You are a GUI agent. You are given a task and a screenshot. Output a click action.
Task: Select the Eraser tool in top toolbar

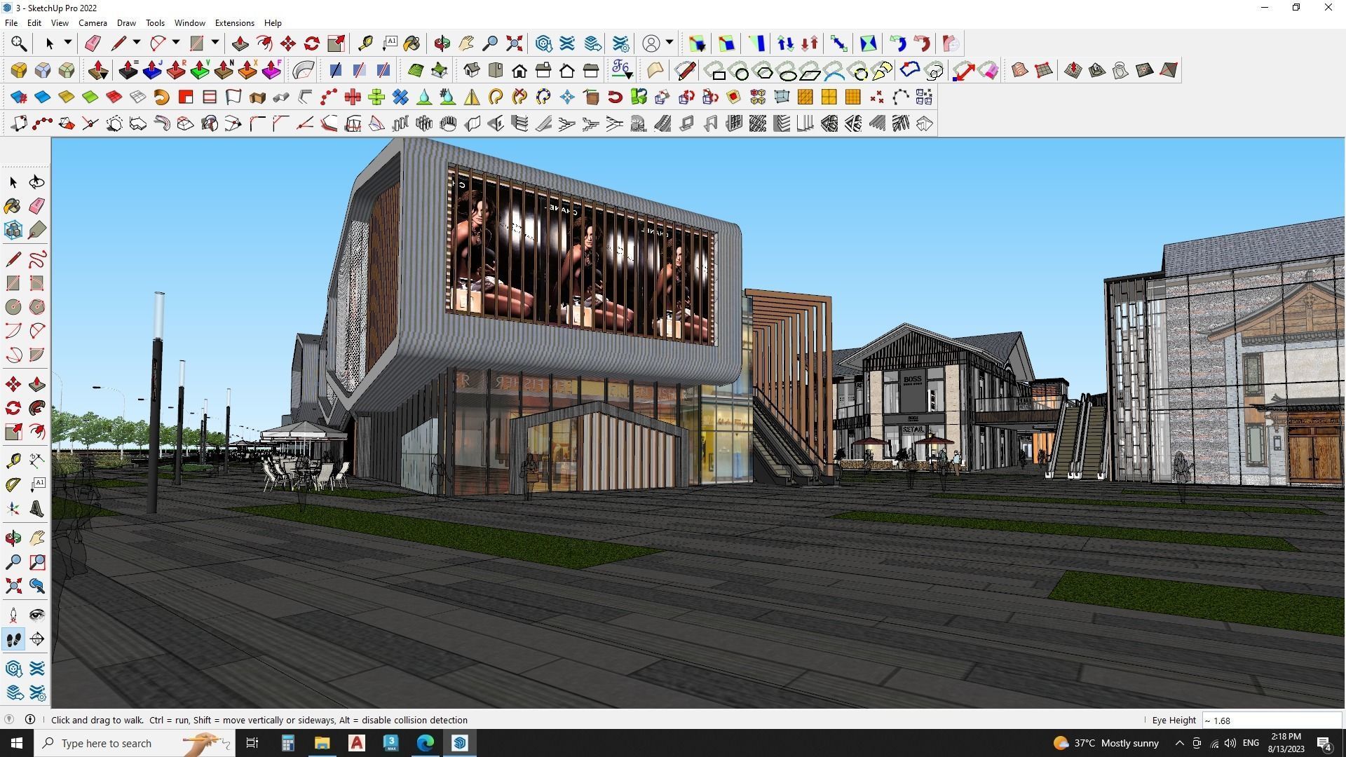click(93, 43)
